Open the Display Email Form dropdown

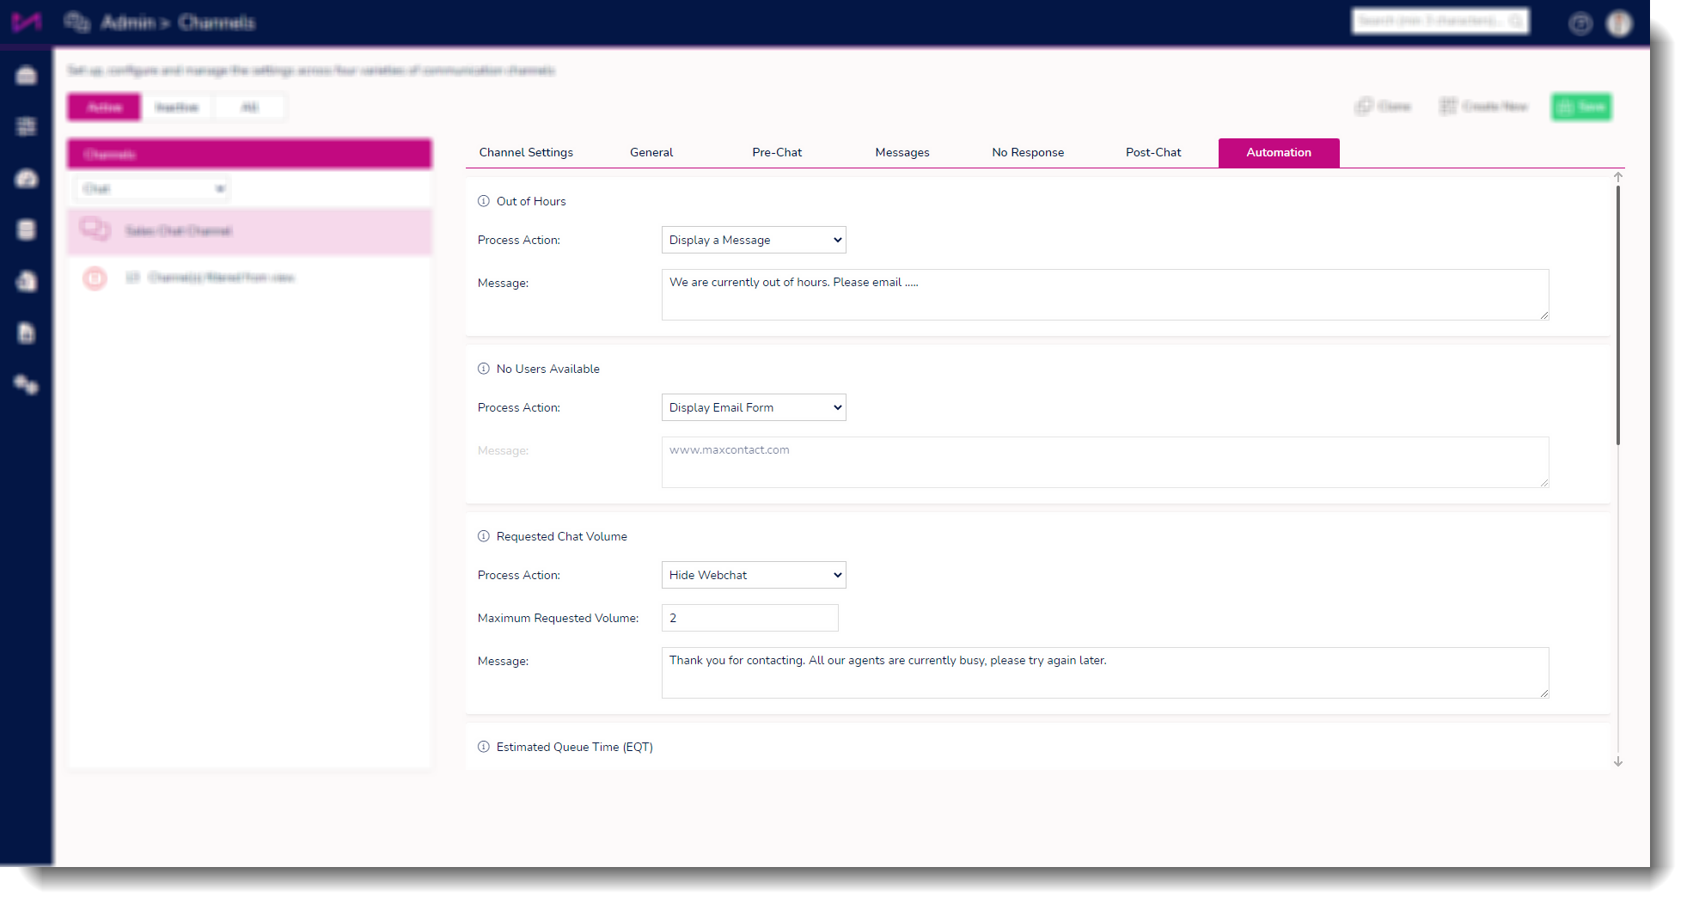coord(754,407)
